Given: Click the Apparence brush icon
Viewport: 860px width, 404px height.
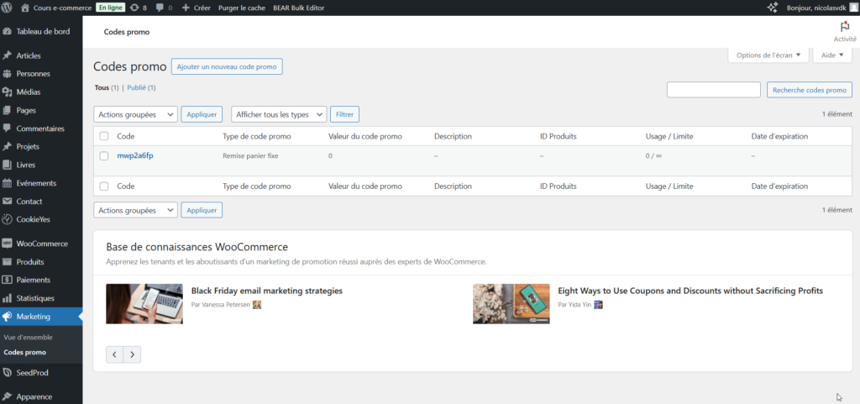Looking at the screenshot, I should [7, 396].
